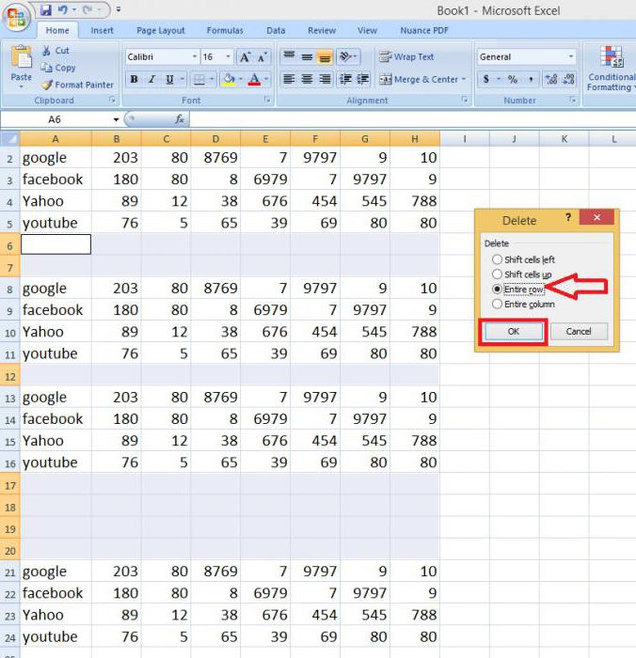Screen dimensions: 636x658
Task: Click the Orientation text rotation icon
Action: pyautogui.click(x=347, y=56)
